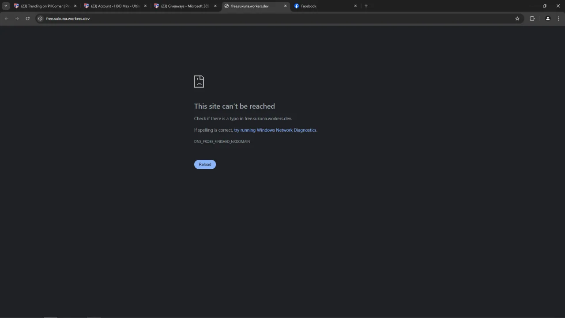Go back to the previous page

[x=7, y=19]
